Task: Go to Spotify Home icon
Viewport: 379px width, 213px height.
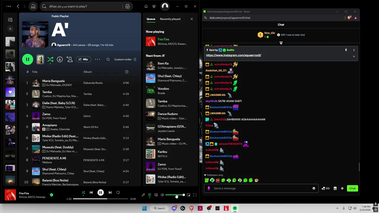Action: pyautogui.click(x=33, y=6)
